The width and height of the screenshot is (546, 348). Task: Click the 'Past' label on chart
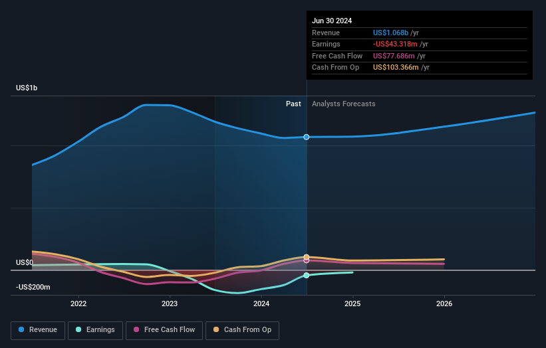point(293,104)
